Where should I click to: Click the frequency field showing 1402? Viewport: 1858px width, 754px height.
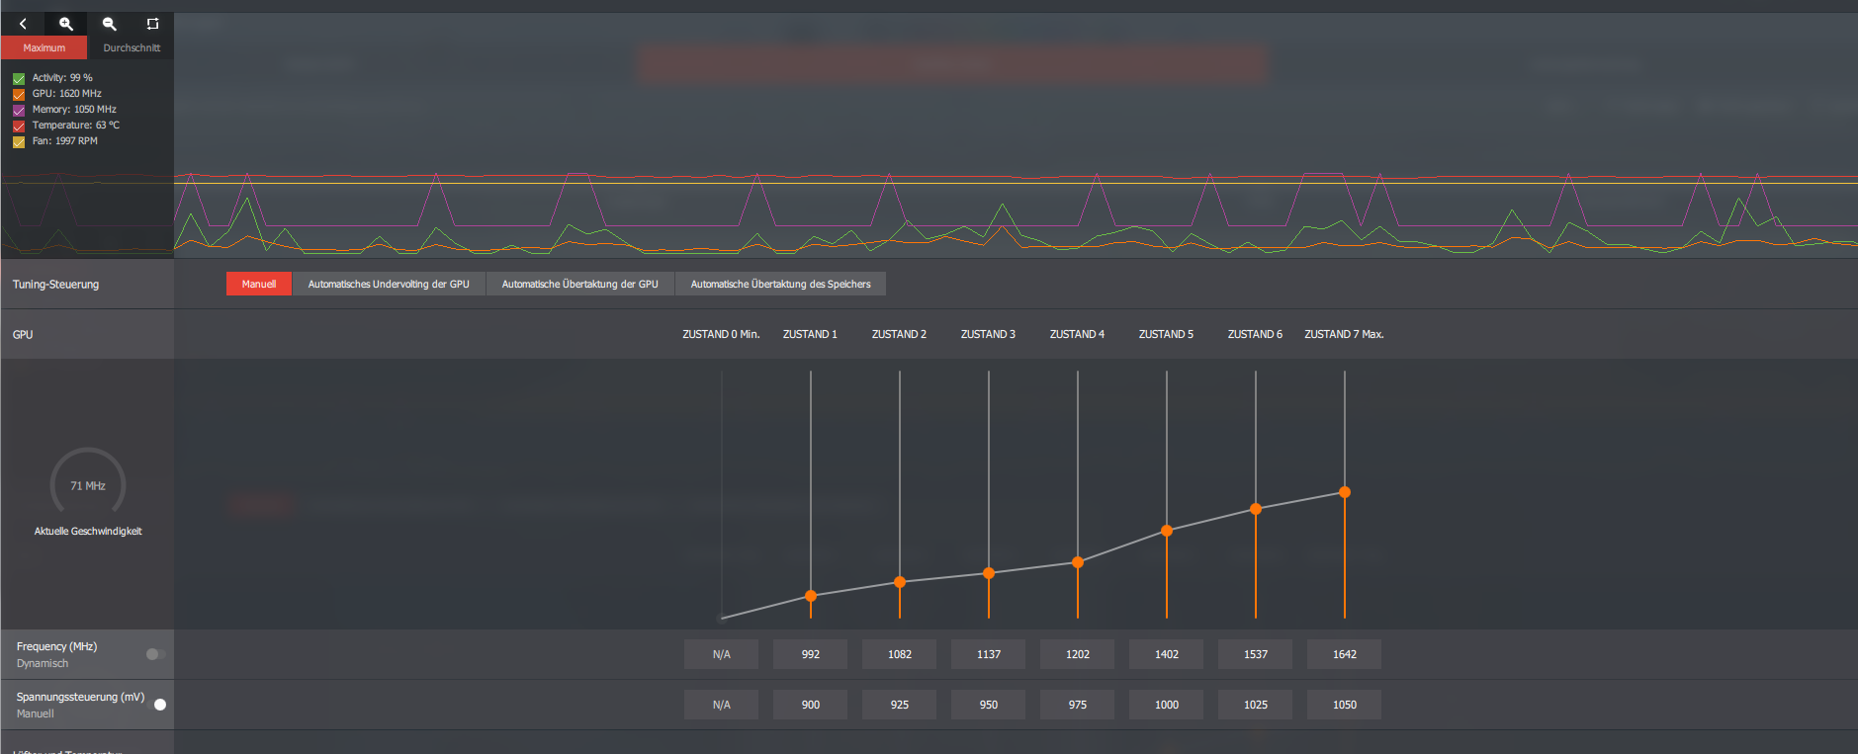click(1167, 654)
